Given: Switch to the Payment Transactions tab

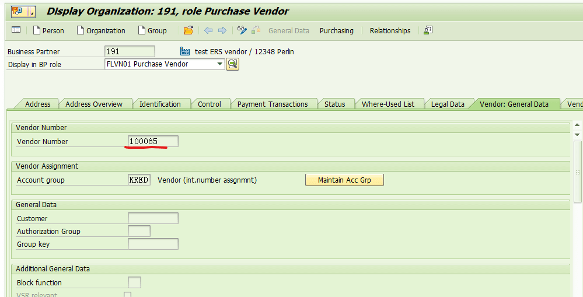Looking at the screenshot, I should 273,104.
